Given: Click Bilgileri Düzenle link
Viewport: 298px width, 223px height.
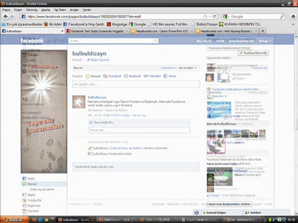Looking at the screenshot, I should coord(98,60).
